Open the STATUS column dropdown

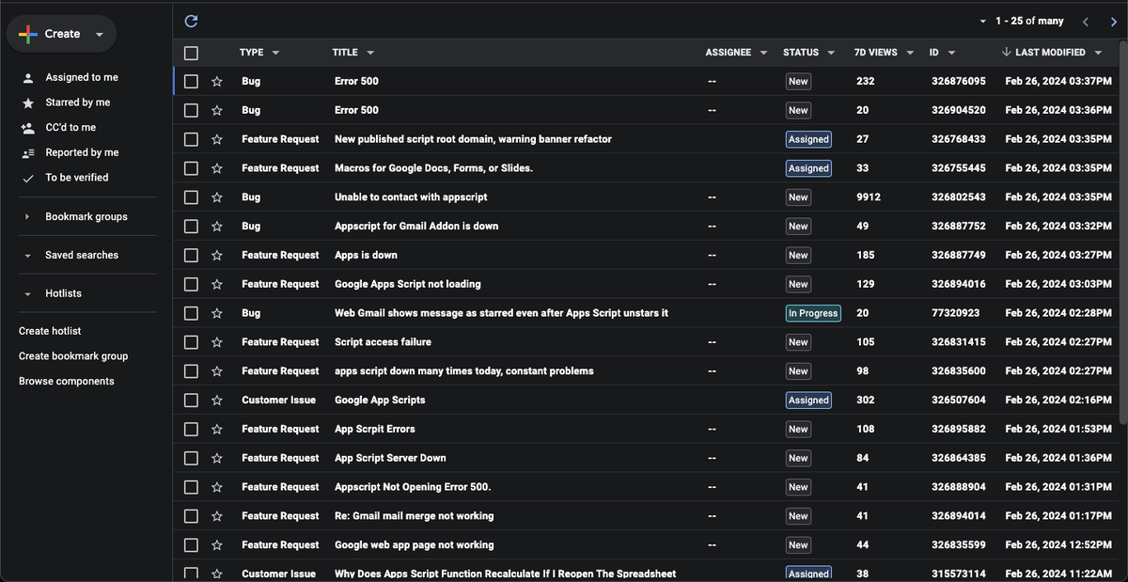[831, 53]
